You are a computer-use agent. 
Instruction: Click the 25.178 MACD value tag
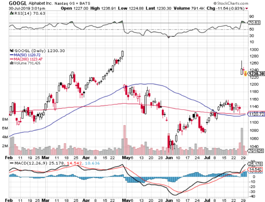pyautogui.click(x=255, y=164)
